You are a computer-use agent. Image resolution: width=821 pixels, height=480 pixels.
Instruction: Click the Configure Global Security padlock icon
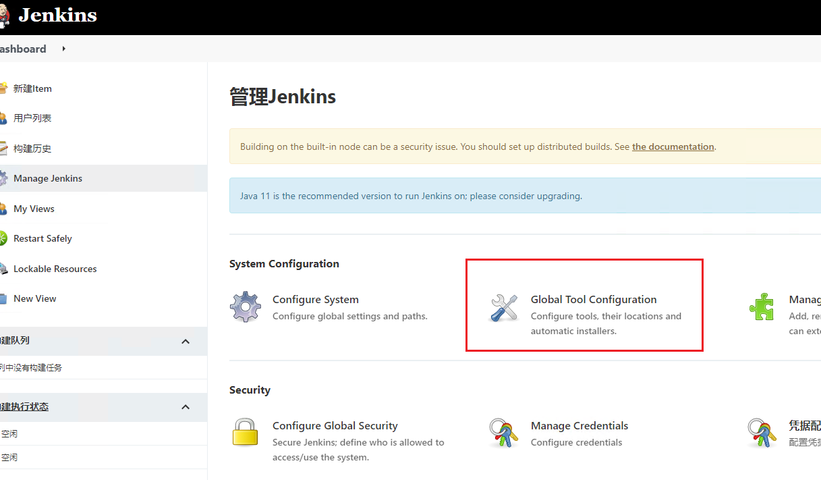(246, 433)
